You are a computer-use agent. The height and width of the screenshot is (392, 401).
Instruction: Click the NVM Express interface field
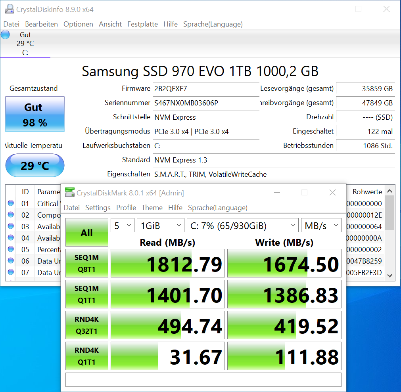(206, 117)
